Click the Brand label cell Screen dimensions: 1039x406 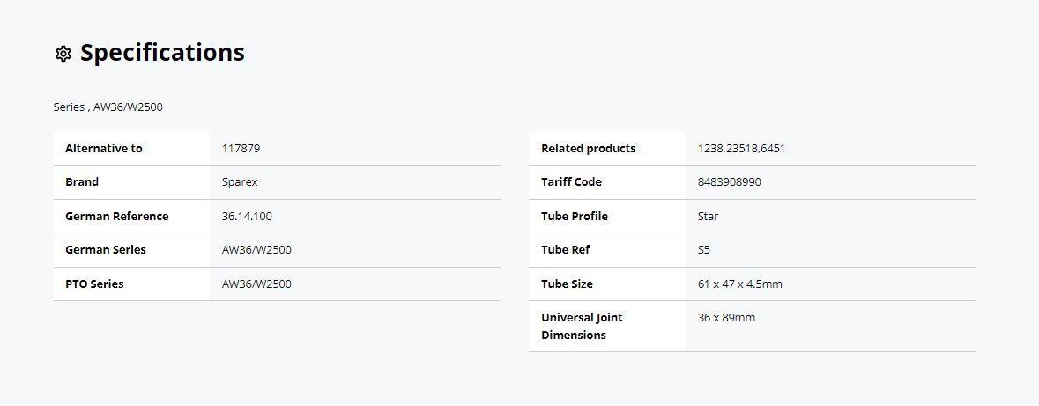coord(131,182)
